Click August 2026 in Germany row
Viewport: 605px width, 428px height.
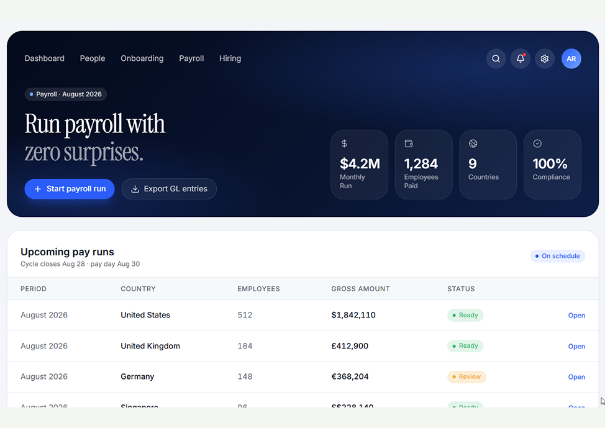point(44,376)
